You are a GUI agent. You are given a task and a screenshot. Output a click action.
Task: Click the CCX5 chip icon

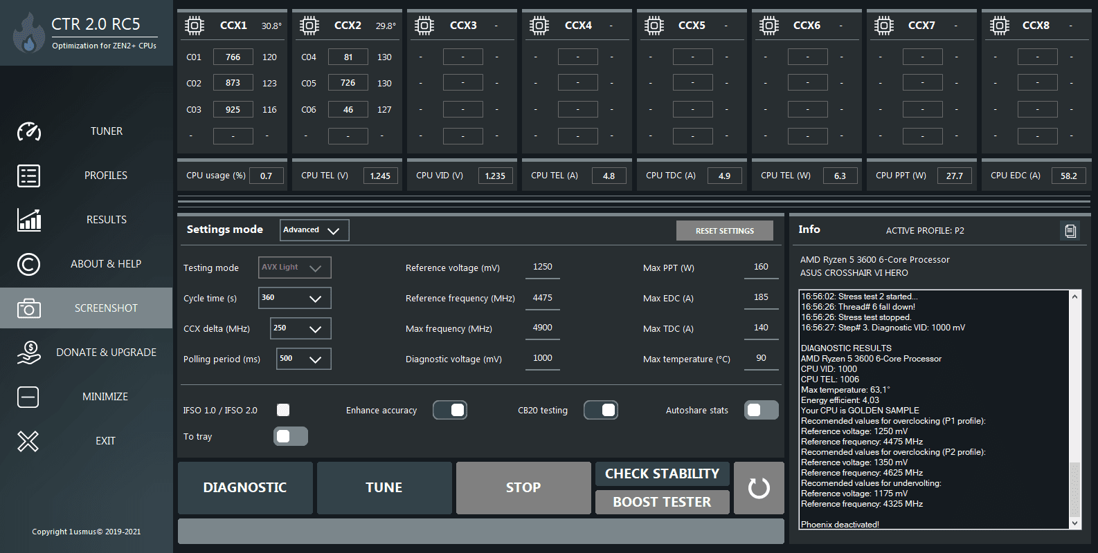(x=654, y=26)
